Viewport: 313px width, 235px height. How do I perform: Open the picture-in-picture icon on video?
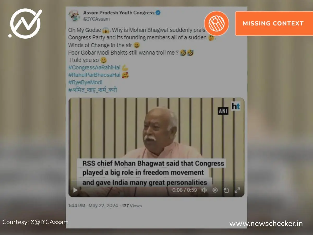[x=226, y=190]
